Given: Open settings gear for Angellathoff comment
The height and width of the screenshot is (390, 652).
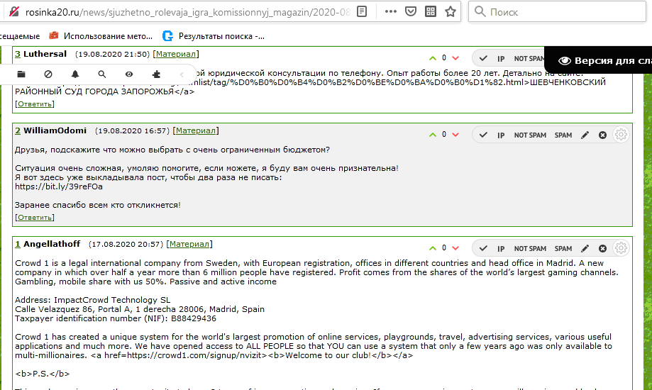Looking at the screenshot, I should pyautogui.click(x=621, y=248).
